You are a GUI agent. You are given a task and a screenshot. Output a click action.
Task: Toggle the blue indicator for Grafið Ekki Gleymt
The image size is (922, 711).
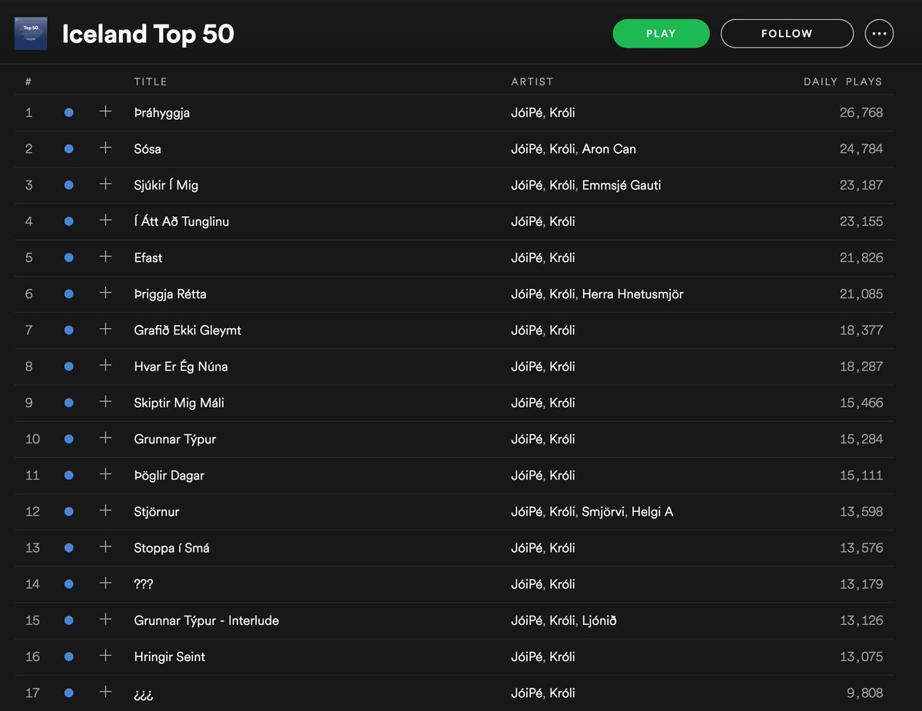[68, 330]
